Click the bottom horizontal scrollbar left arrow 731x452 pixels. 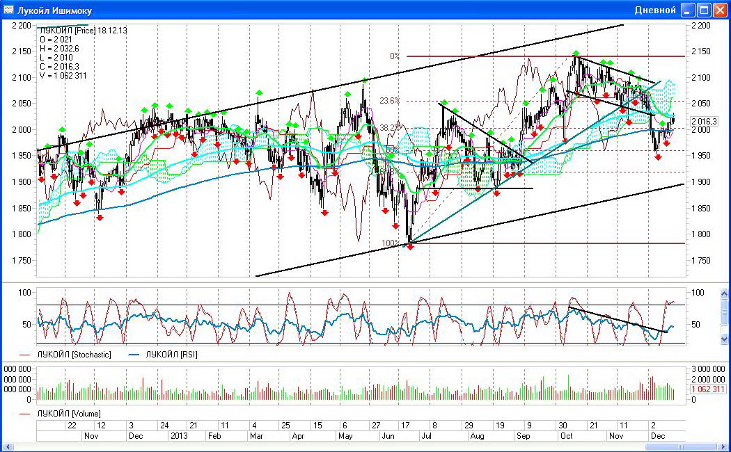[x=7, y=447]
